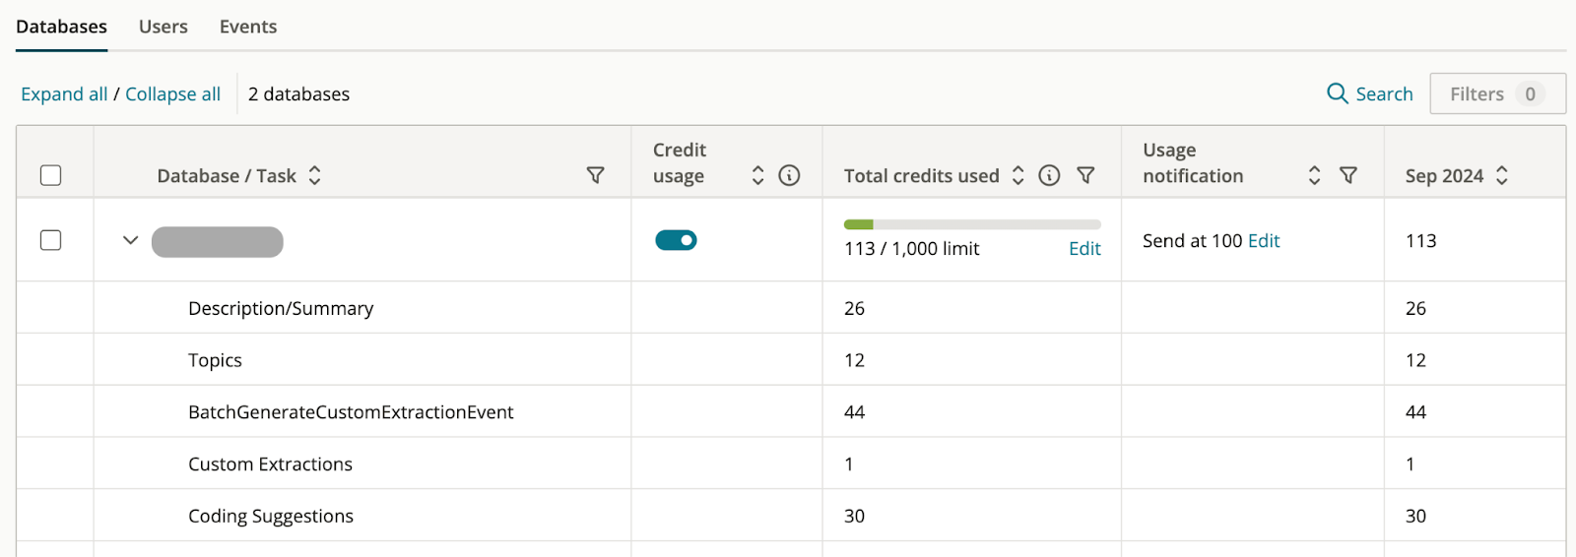
Task: Select the first database row checkbox
Action: pyautogui.click(x=51, y=240)
